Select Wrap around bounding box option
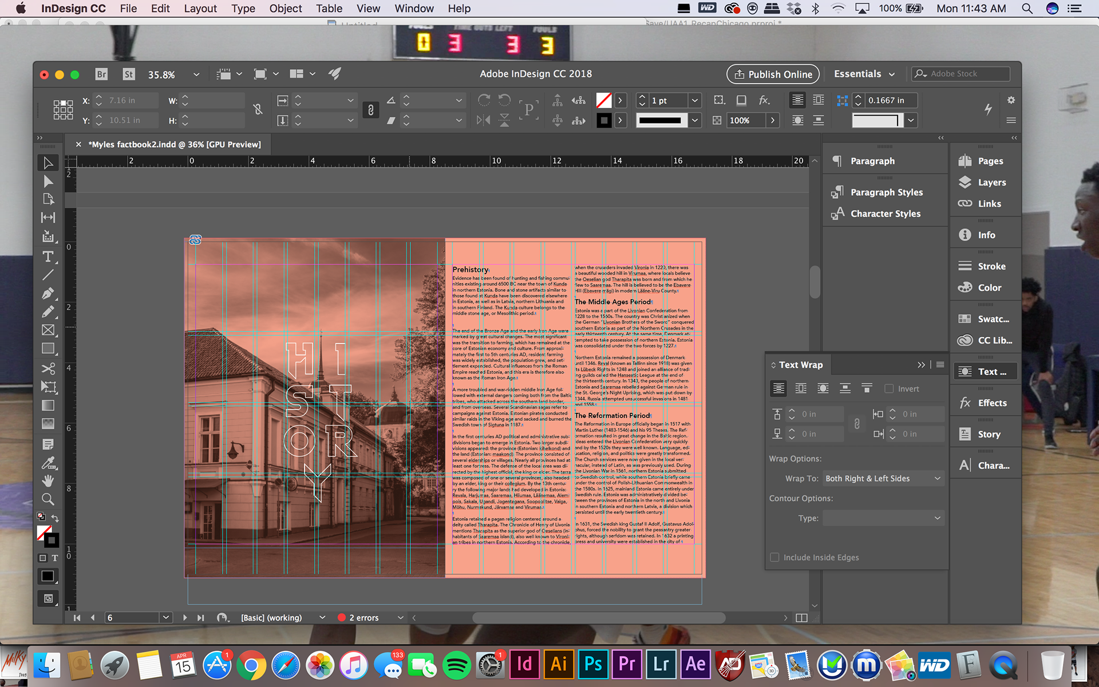The height and width of the screenshot is (687, 1099). (x=801, y=389)
